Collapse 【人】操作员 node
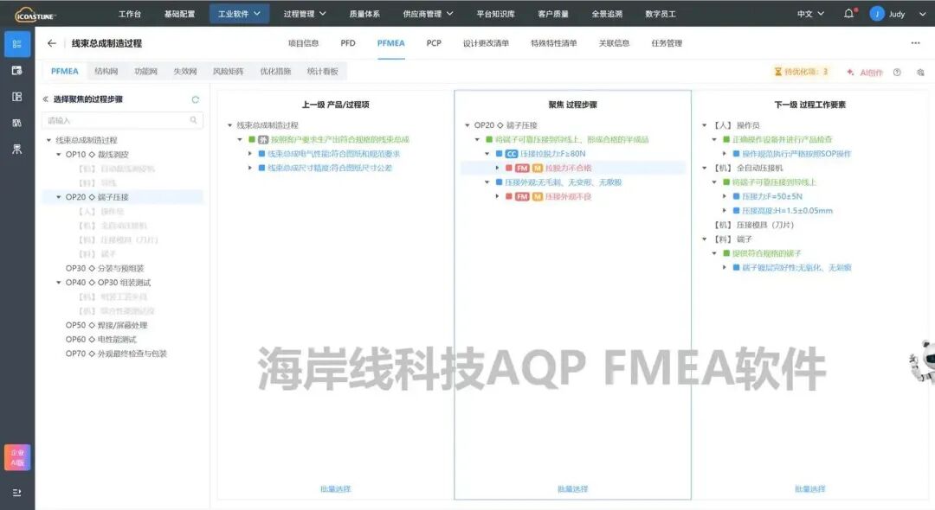935x510 pixels. 704,125
